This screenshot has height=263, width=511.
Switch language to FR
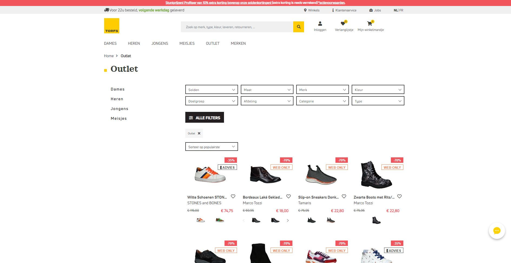401,10
